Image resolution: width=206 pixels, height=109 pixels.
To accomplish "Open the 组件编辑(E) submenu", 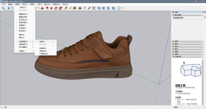I will [x=25, y=47].
